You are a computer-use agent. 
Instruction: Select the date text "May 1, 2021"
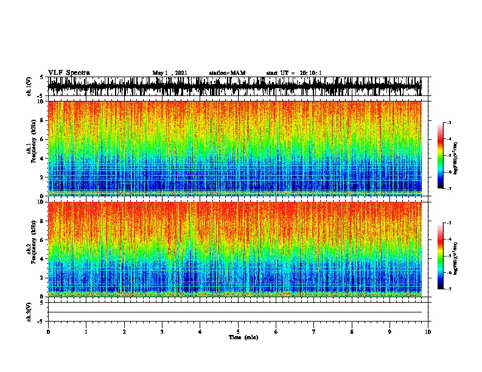(170, 73)
